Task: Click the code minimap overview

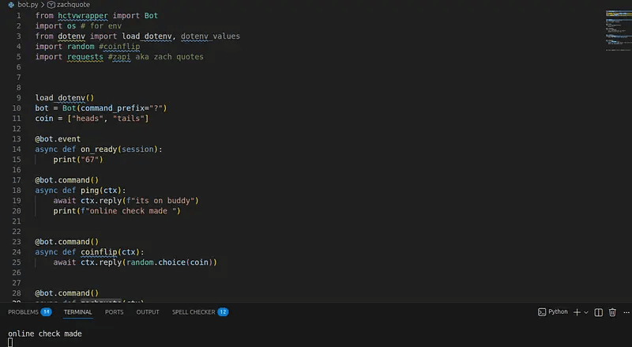Action: pyautogui.click(x=619, y=31)
